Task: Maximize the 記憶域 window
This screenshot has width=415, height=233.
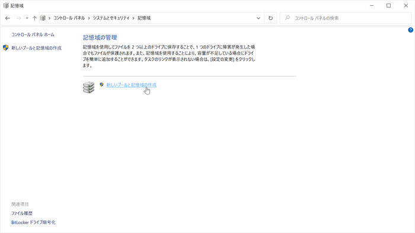Action: 388,5
